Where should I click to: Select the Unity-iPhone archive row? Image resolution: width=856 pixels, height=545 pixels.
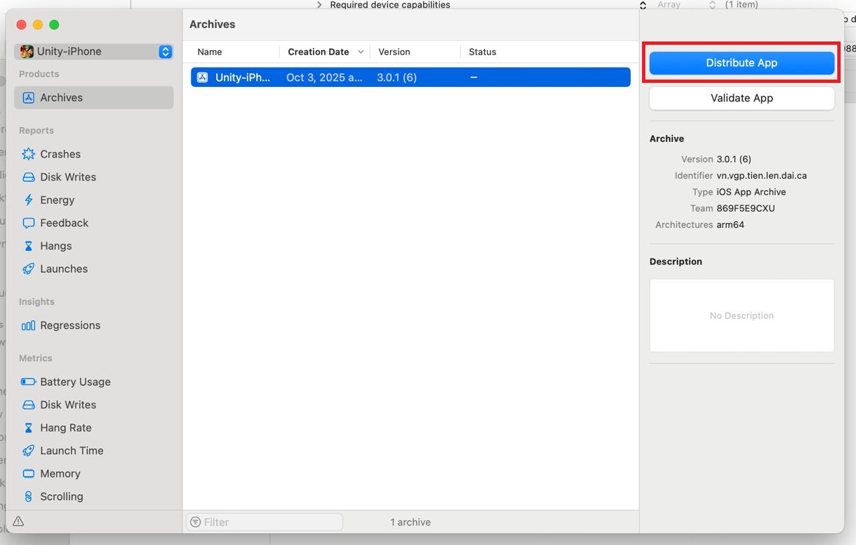click(x=410, y=78)
